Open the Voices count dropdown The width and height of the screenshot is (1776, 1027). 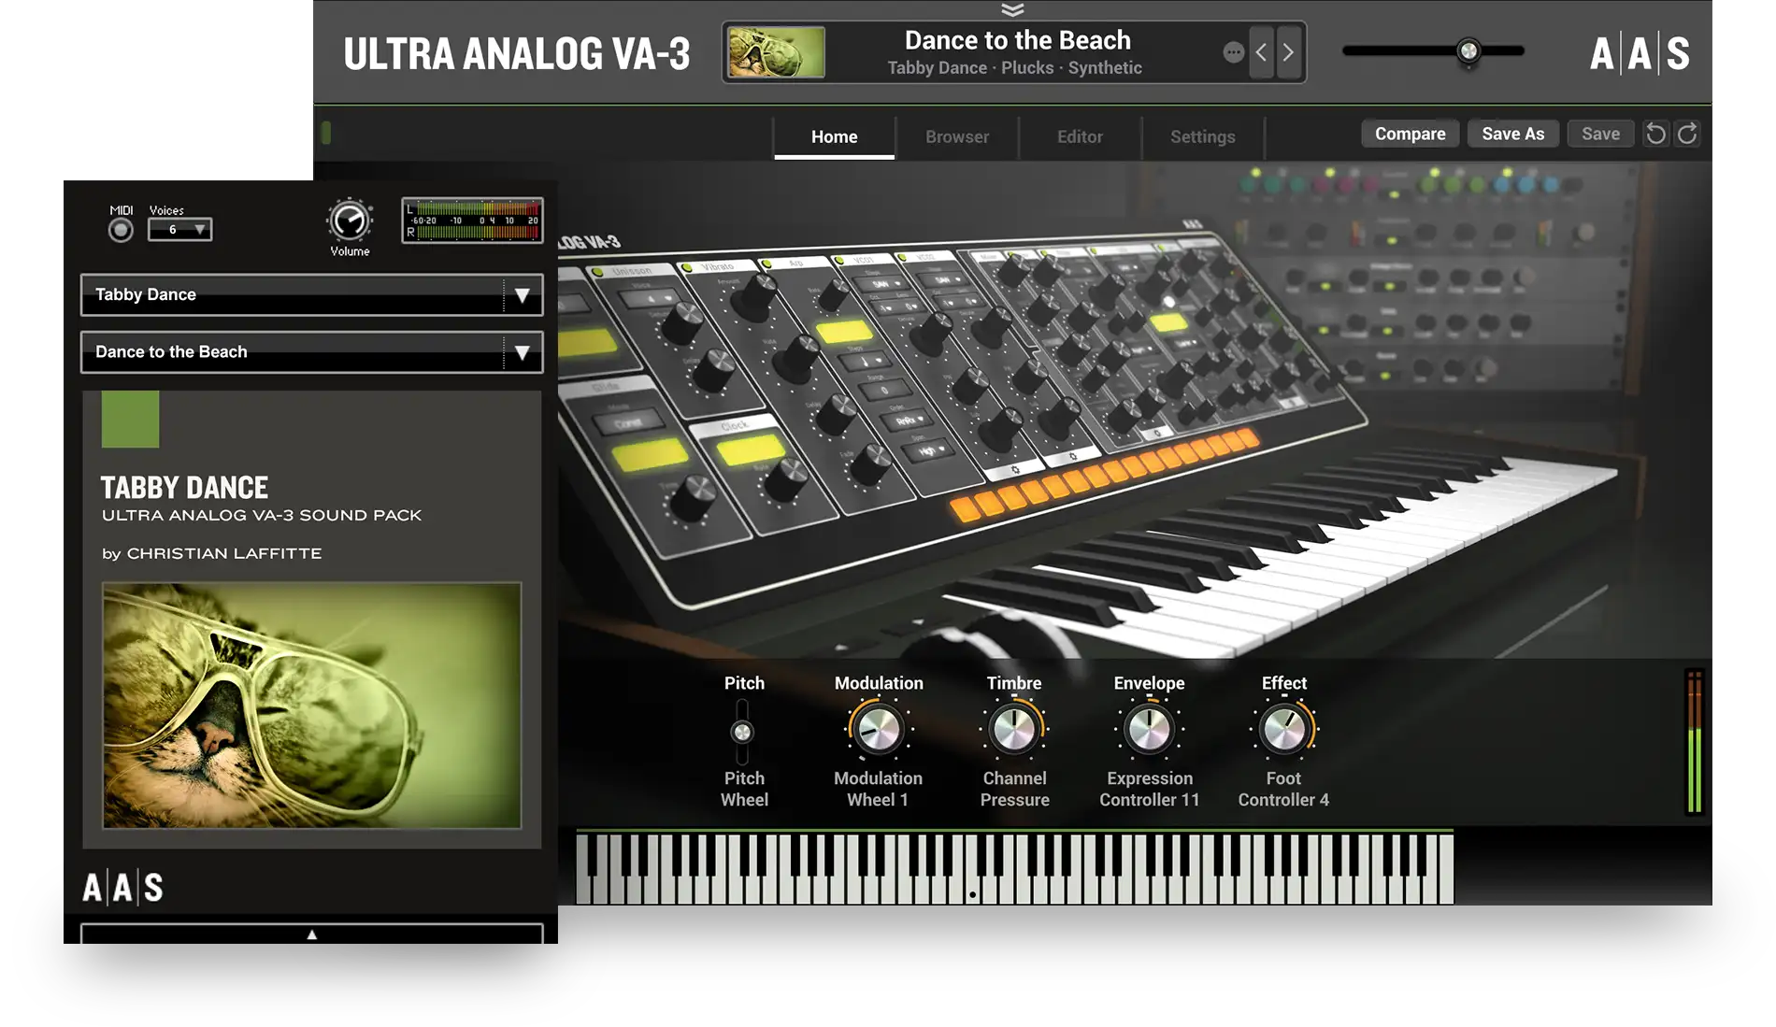pyautogui.click(x=179, y=229)
